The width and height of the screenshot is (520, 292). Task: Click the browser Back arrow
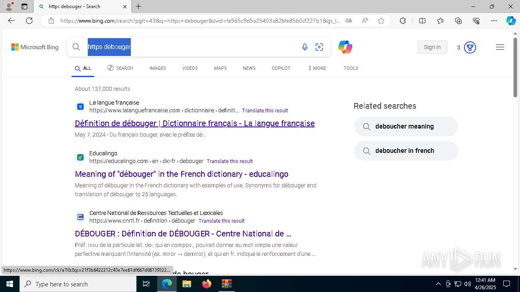(11, 21)
